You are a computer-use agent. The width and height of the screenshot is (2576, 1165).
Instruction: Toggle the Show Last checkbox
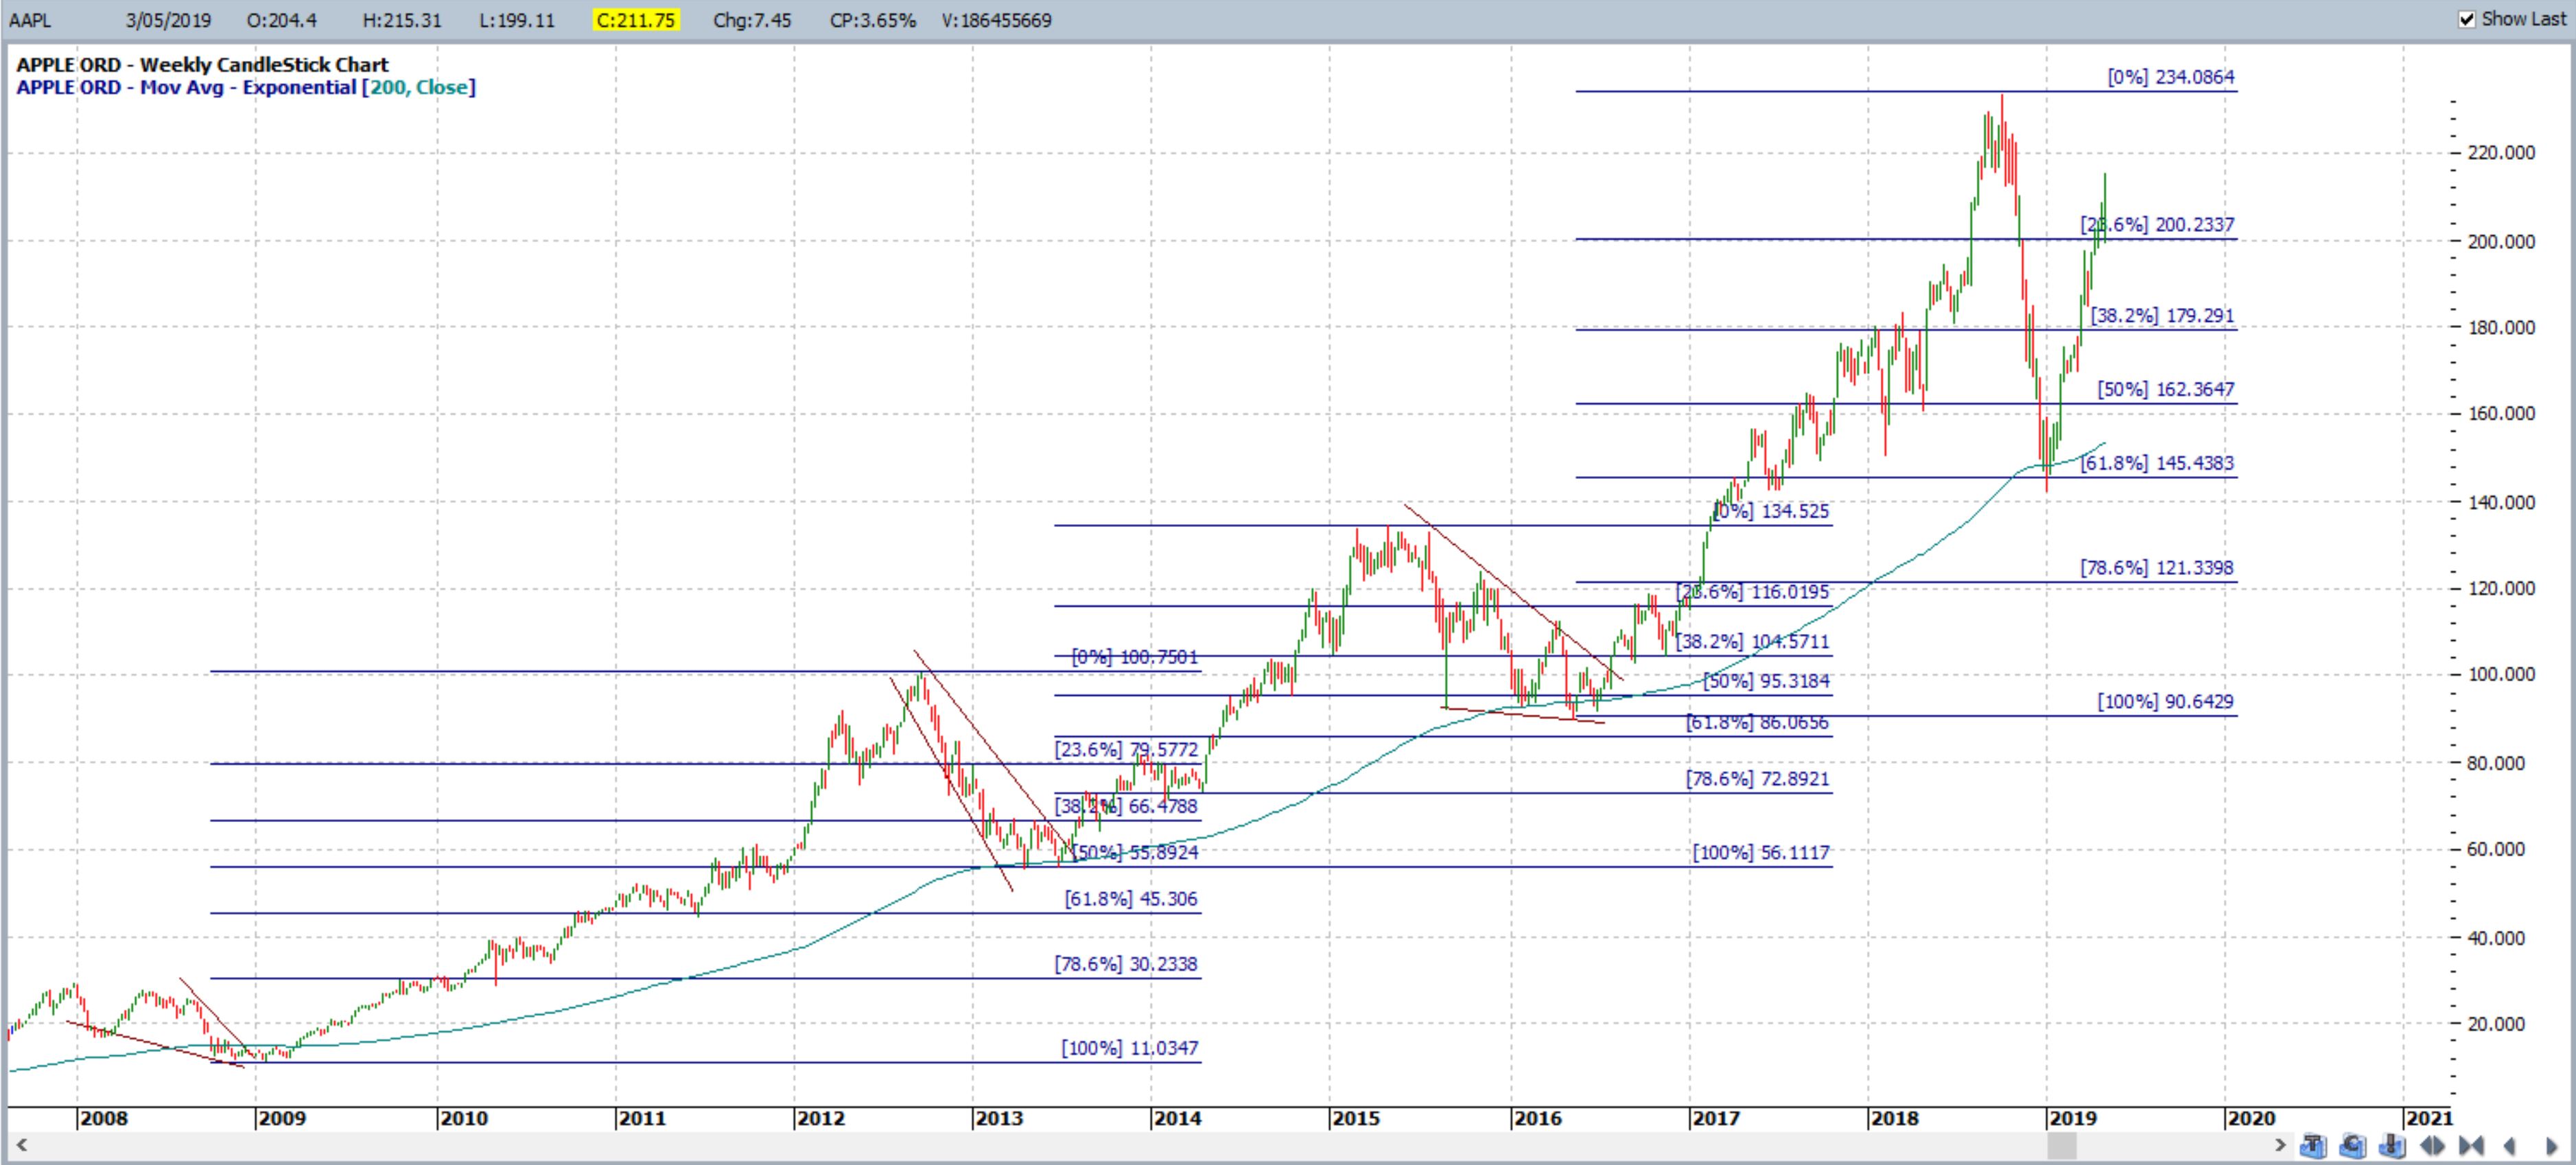[x=2467, y=19]
